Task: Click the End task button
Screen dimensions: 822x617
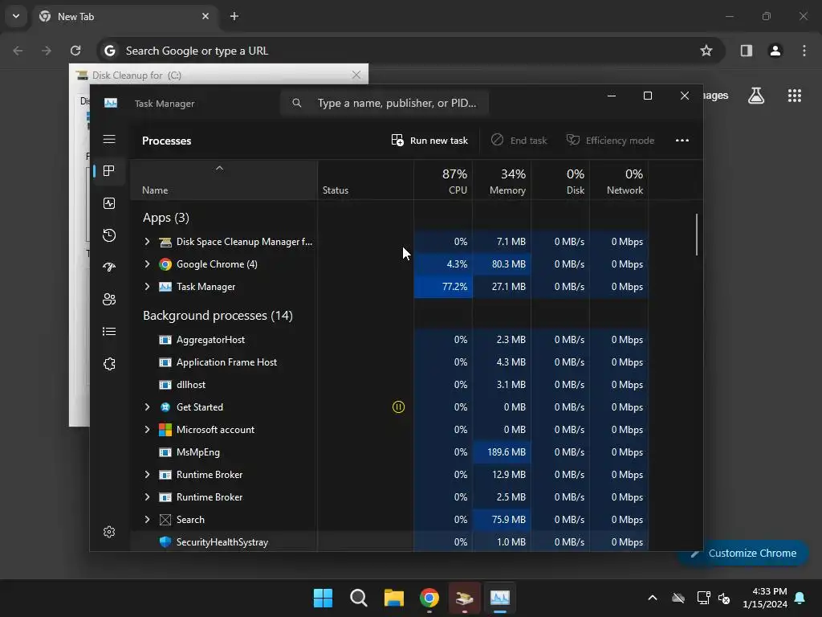Action: 519,140
